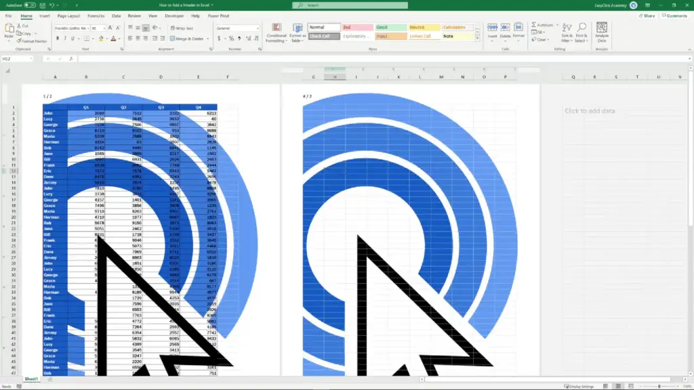
Task: Click Align Right icon
Action: click(x=145, y=39)
